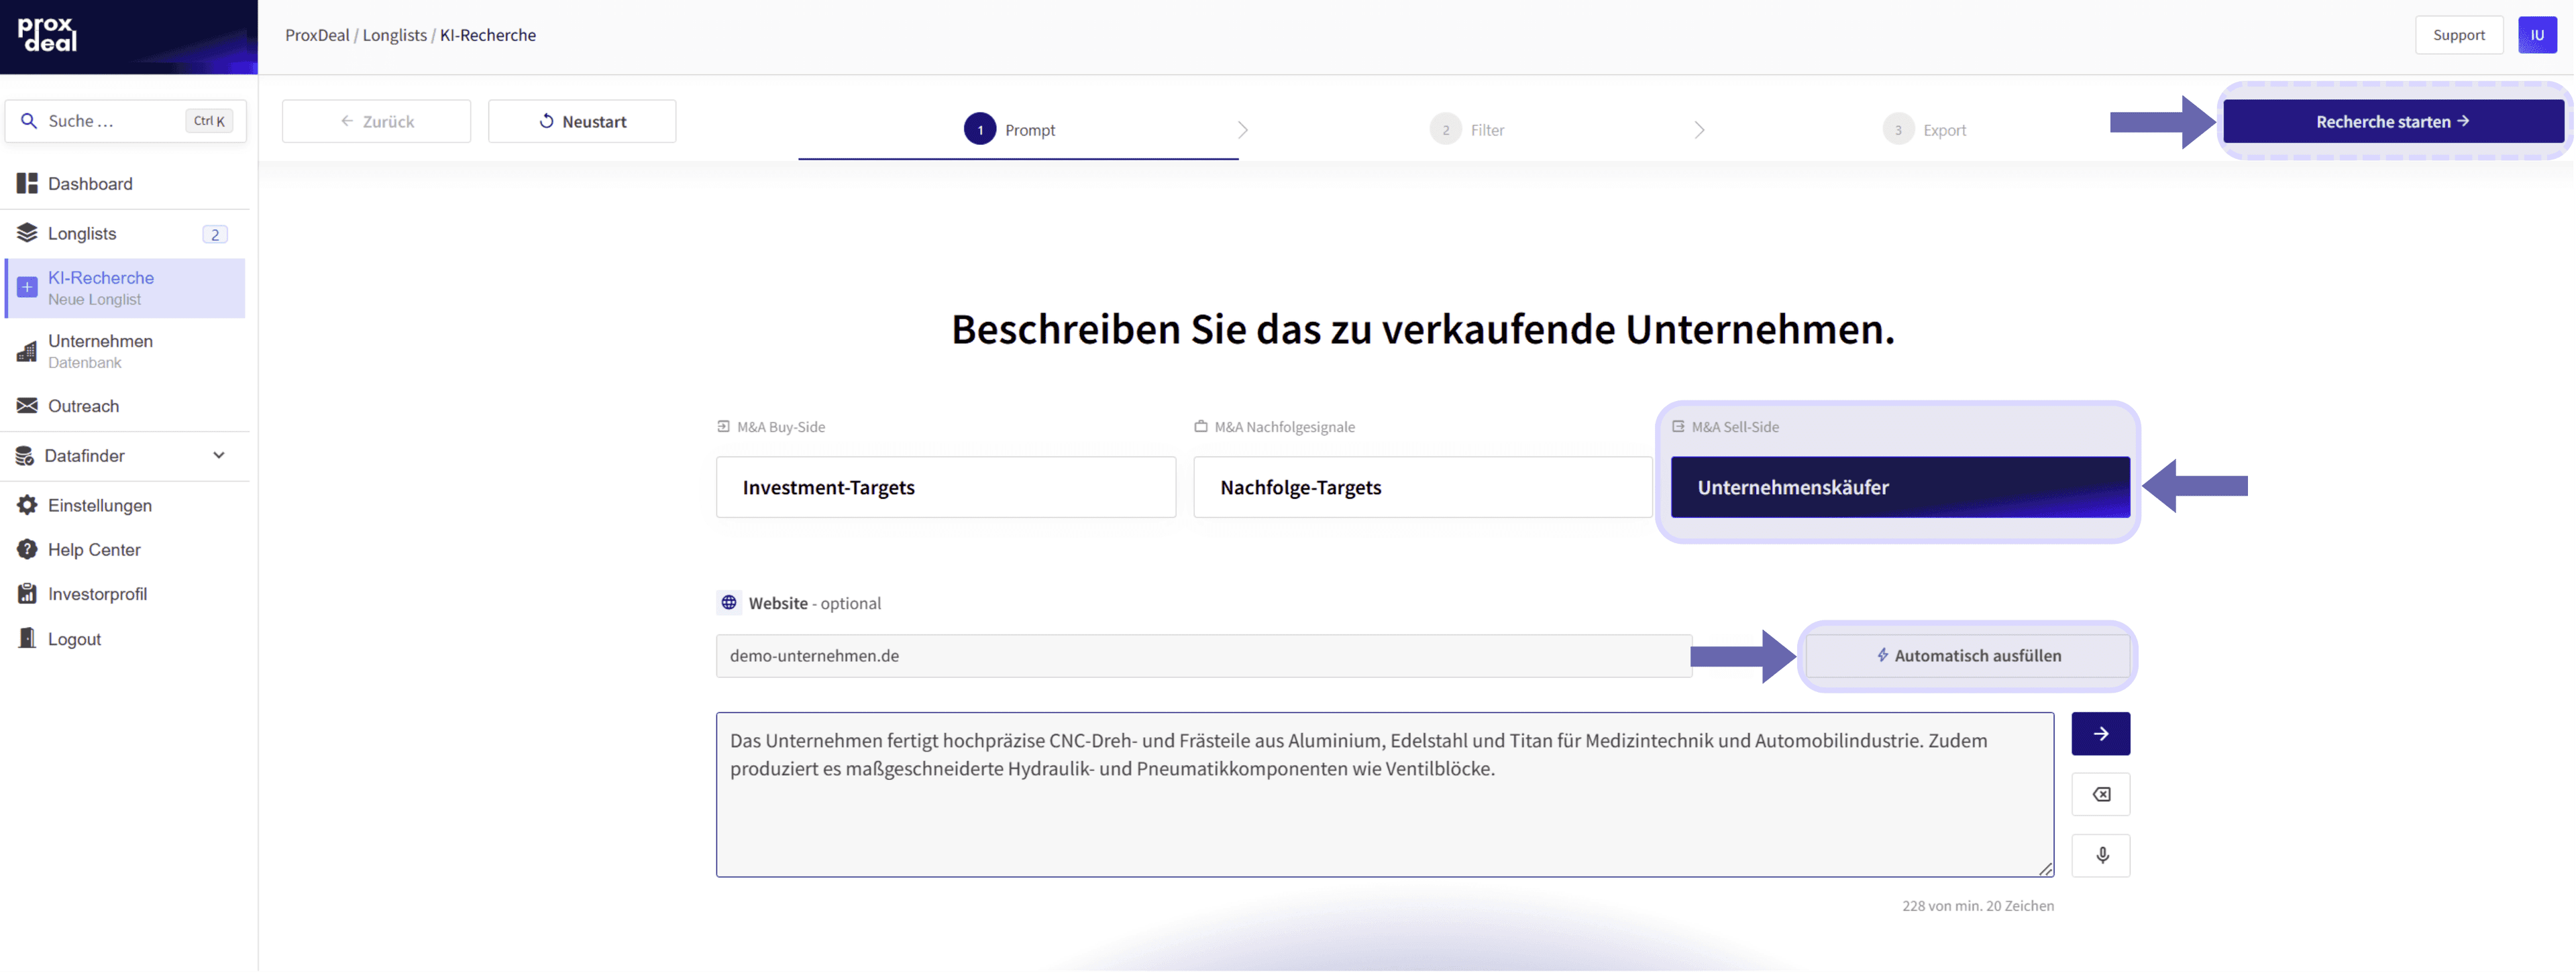Click the ProxDeal logo
The image size is (2576, 973).
pos(47,35)
